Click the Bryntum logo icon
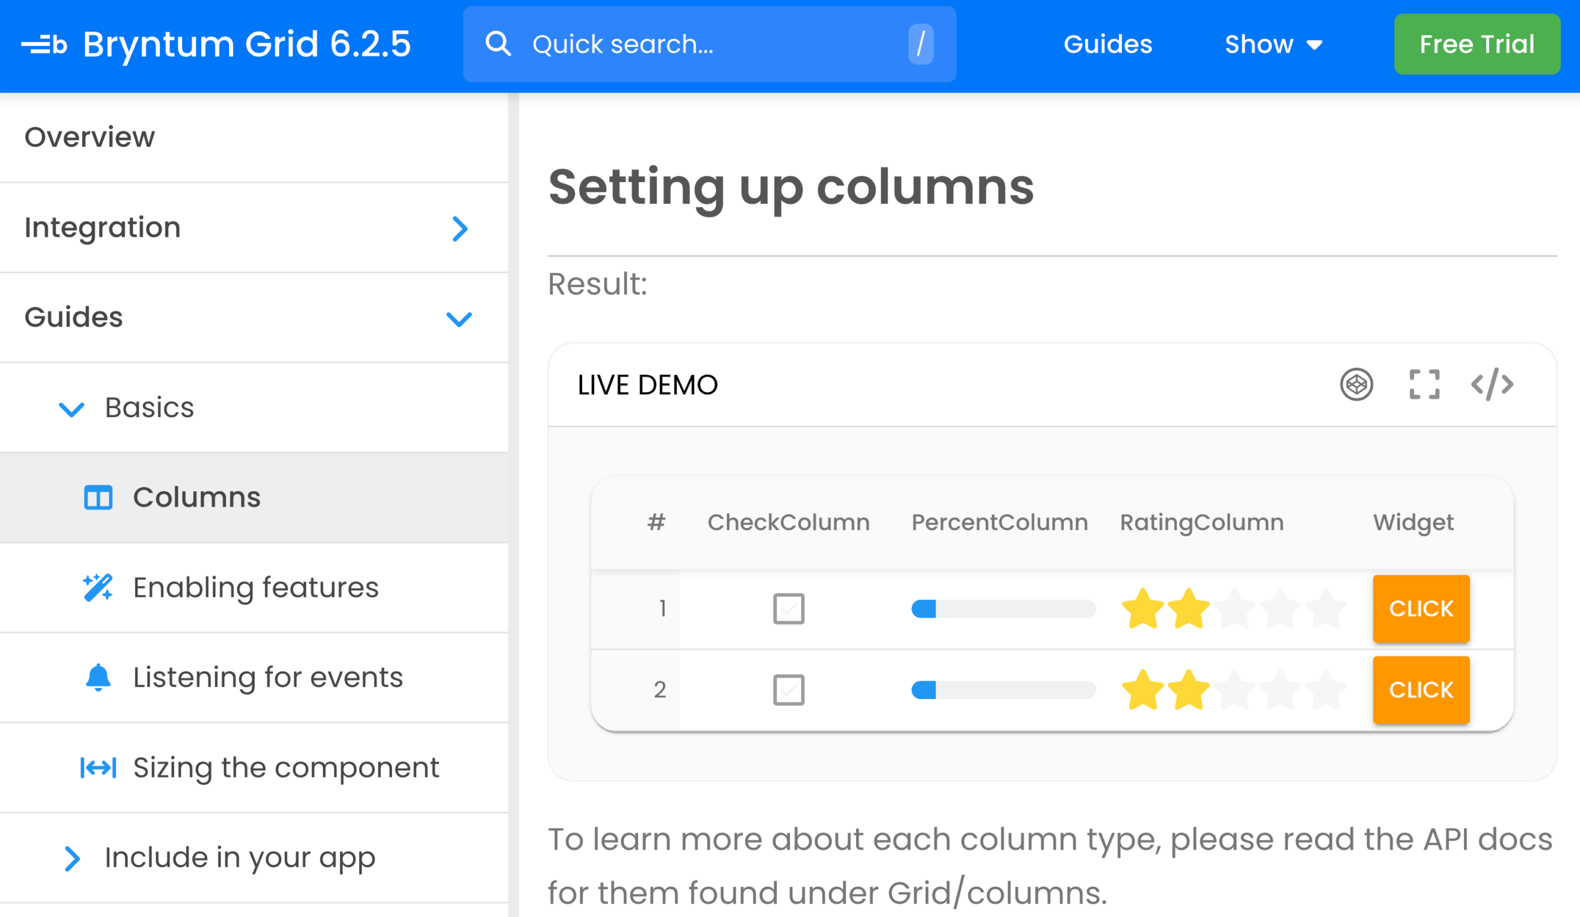 click(44, 44)
